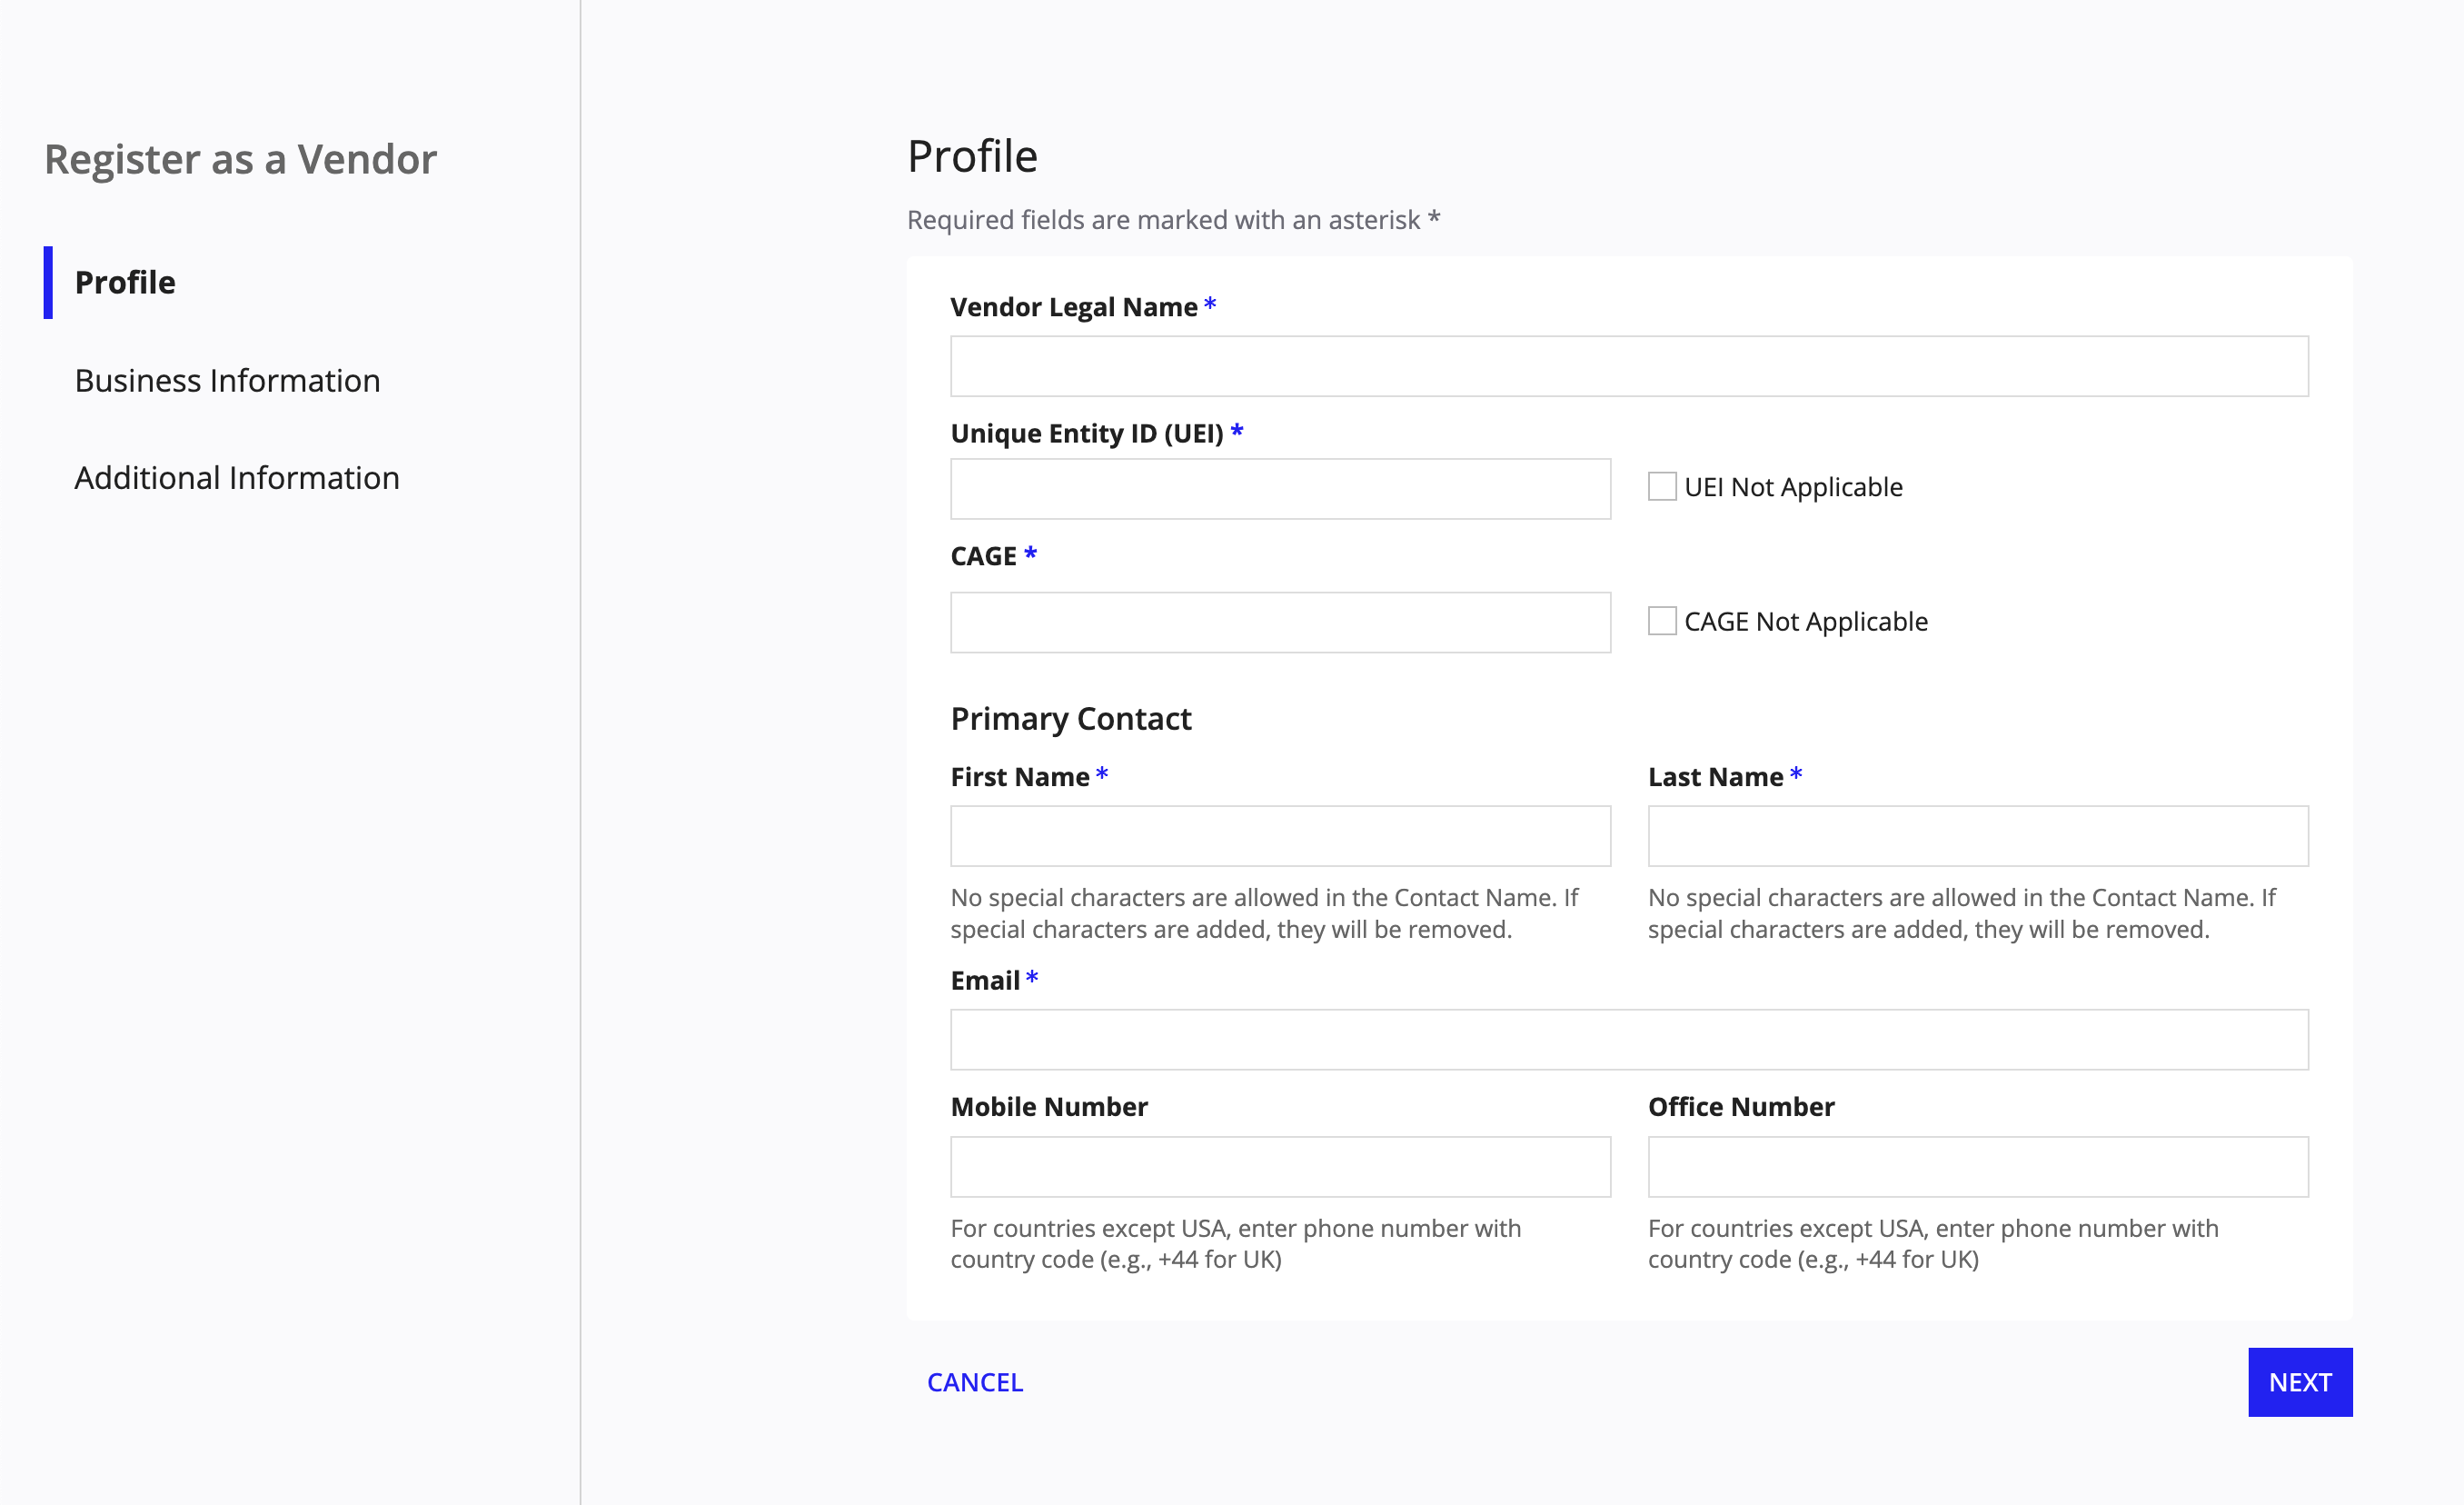Click the Mobile Number input field
This screenshot has height=1505, width=2464.
(x=1281, y=1167)
